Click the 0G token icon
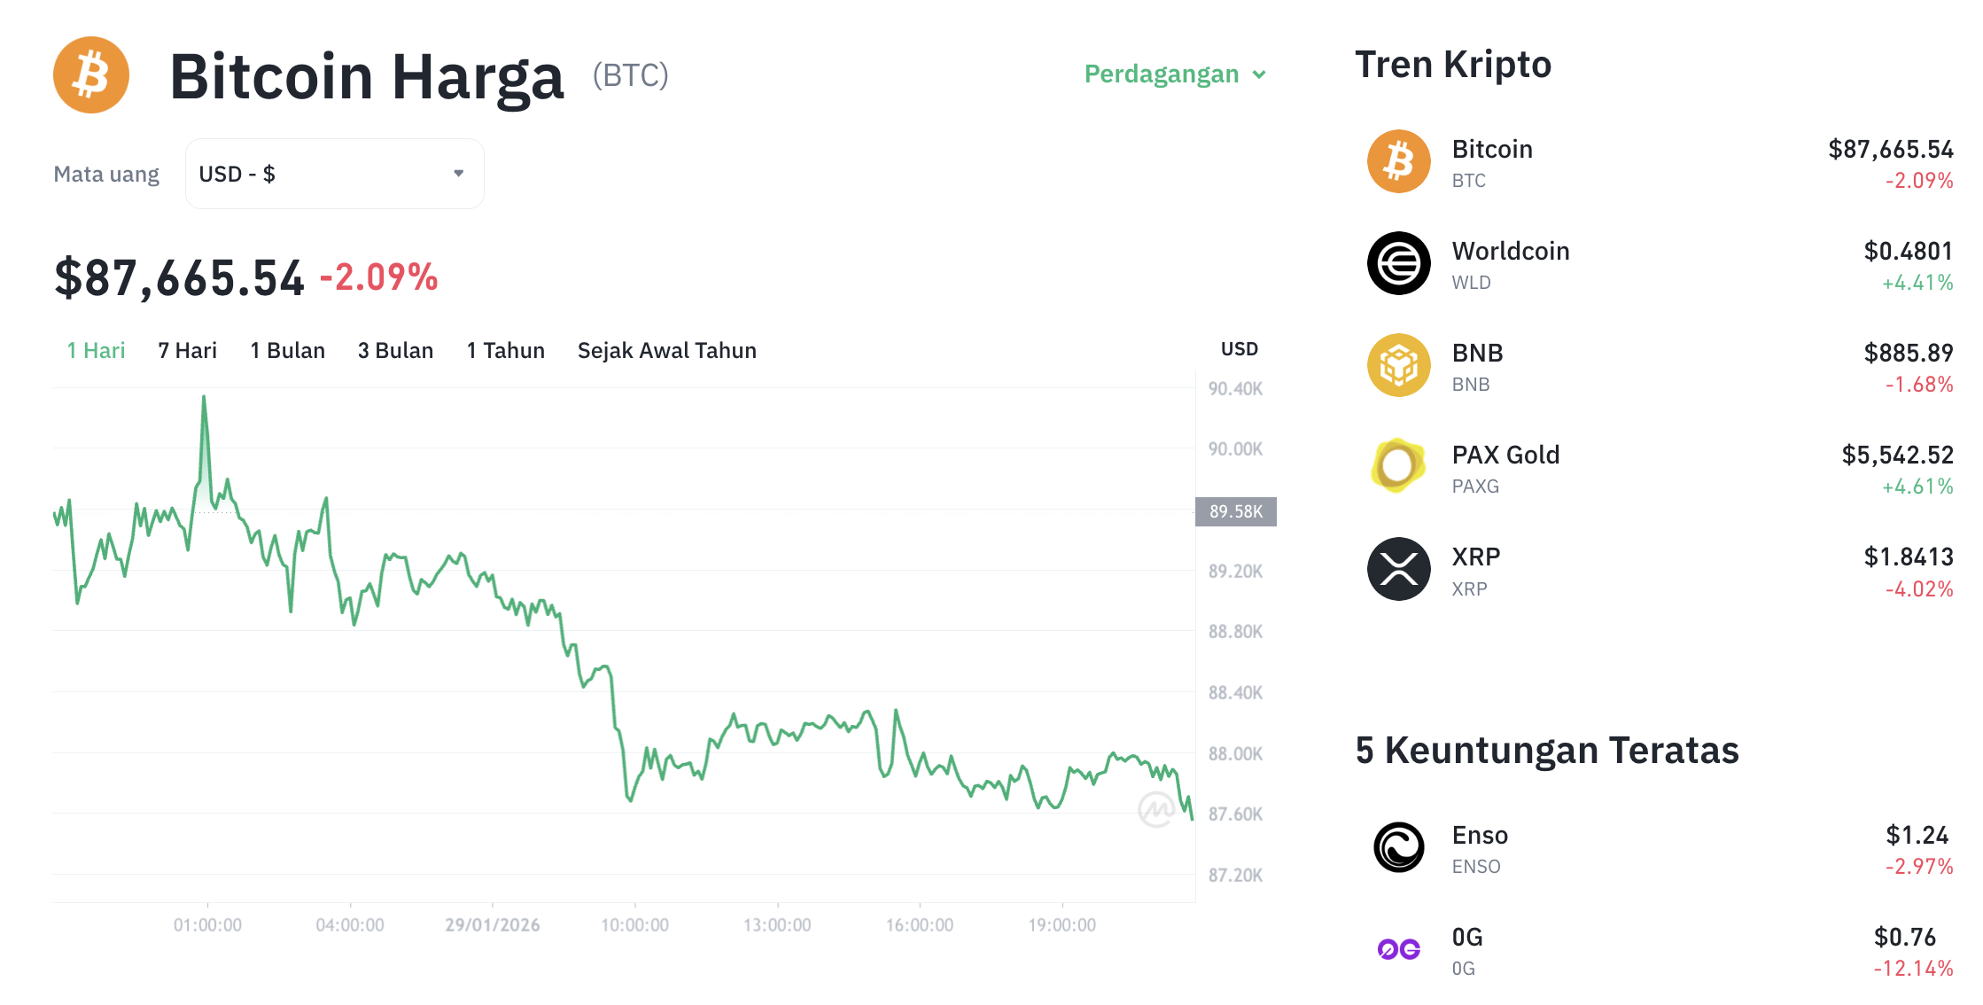The height and width of the screenshot is (1005, 1983). coord(1398,949)
